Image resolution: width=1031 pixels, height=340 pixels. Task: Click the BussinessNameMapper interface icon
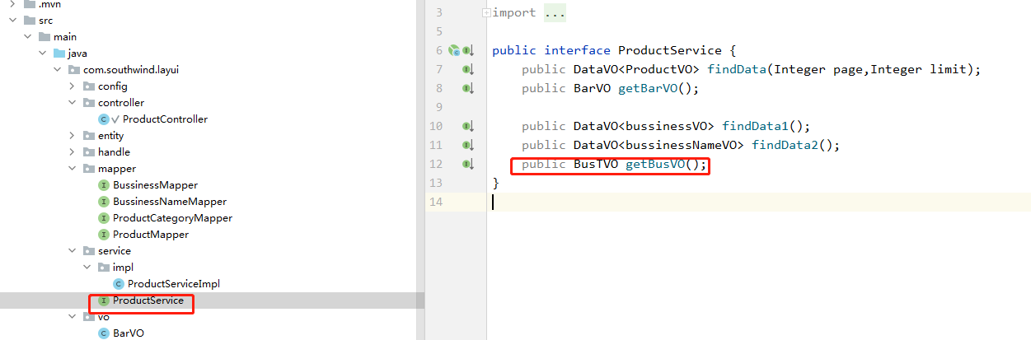[x=103, y=202]
